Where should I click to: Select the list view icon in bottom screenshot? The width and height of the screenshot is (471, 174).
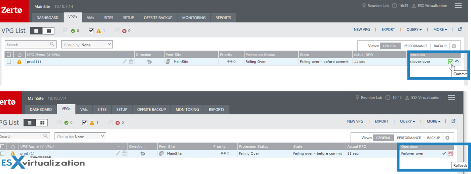point(30,123)
